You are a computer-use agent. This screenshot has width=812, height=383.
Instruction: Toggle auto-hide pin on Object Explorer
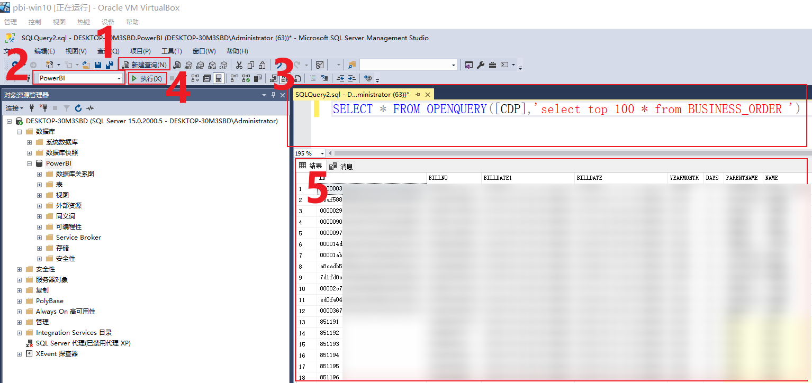(x=273, y=95)
